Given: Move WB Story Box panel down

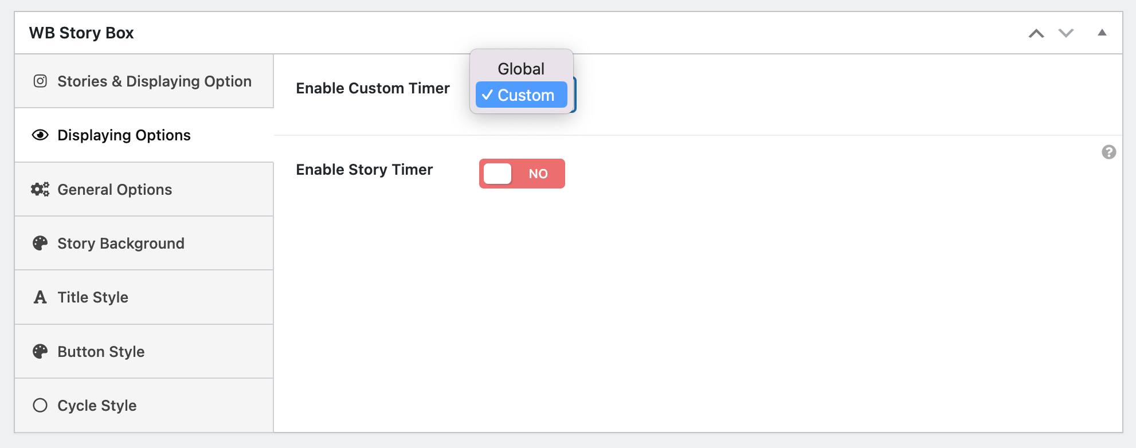Looking at the screenshot, I should (1066, 33).
